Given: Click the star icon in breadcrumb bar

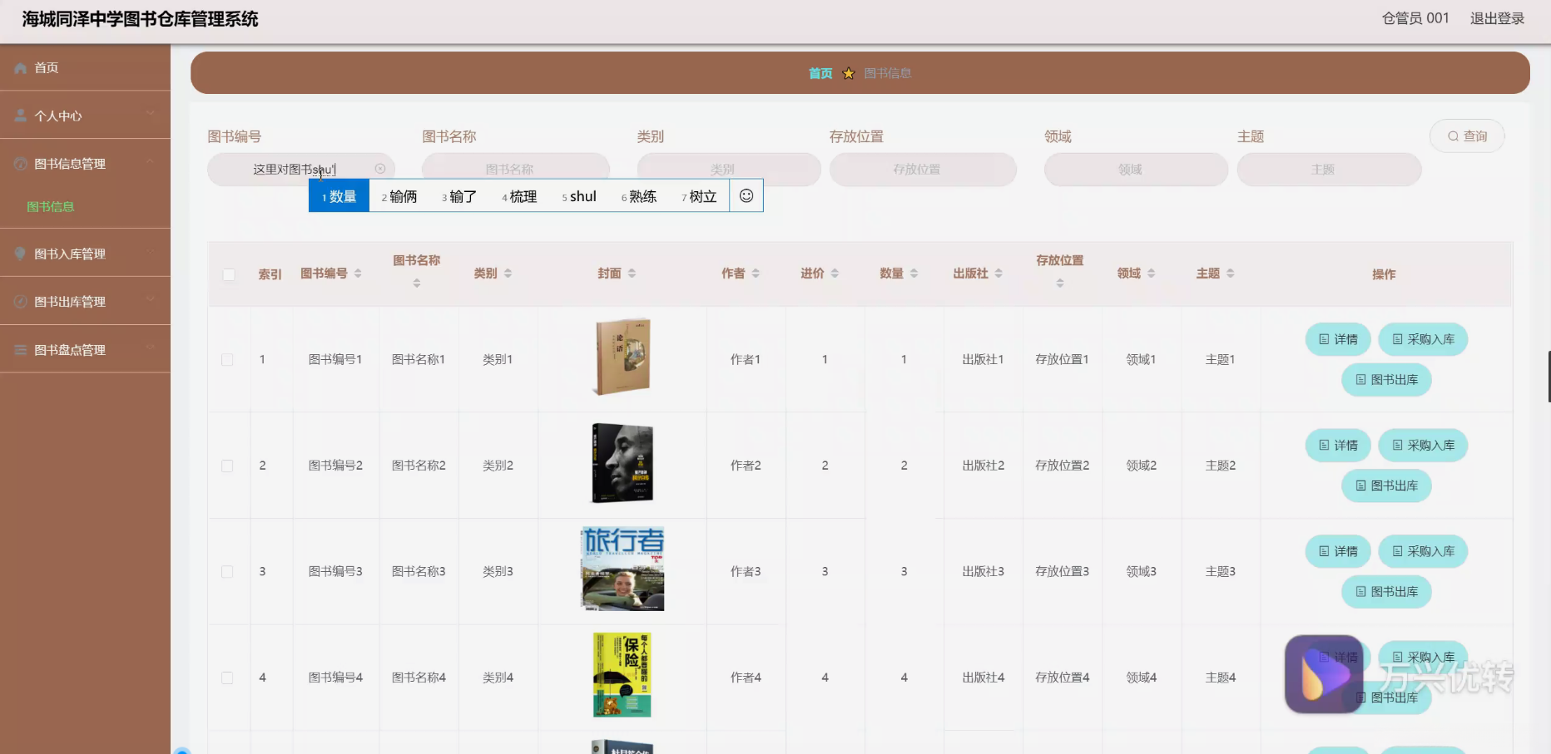Looking at the screenshot, I should pos(848,73).
